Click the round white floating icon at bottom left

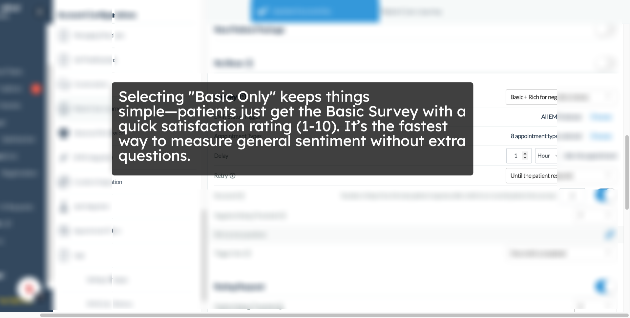[29, 288]
